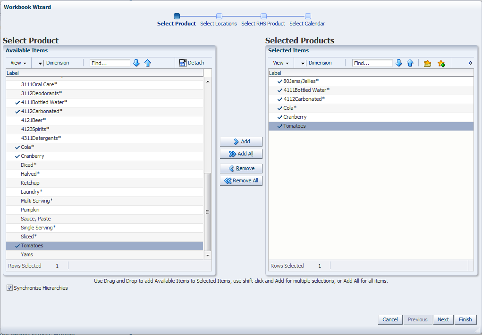
Task: Toggle the Synchronize Hierarchies checkbox
Action: click(x=9, y=288)
